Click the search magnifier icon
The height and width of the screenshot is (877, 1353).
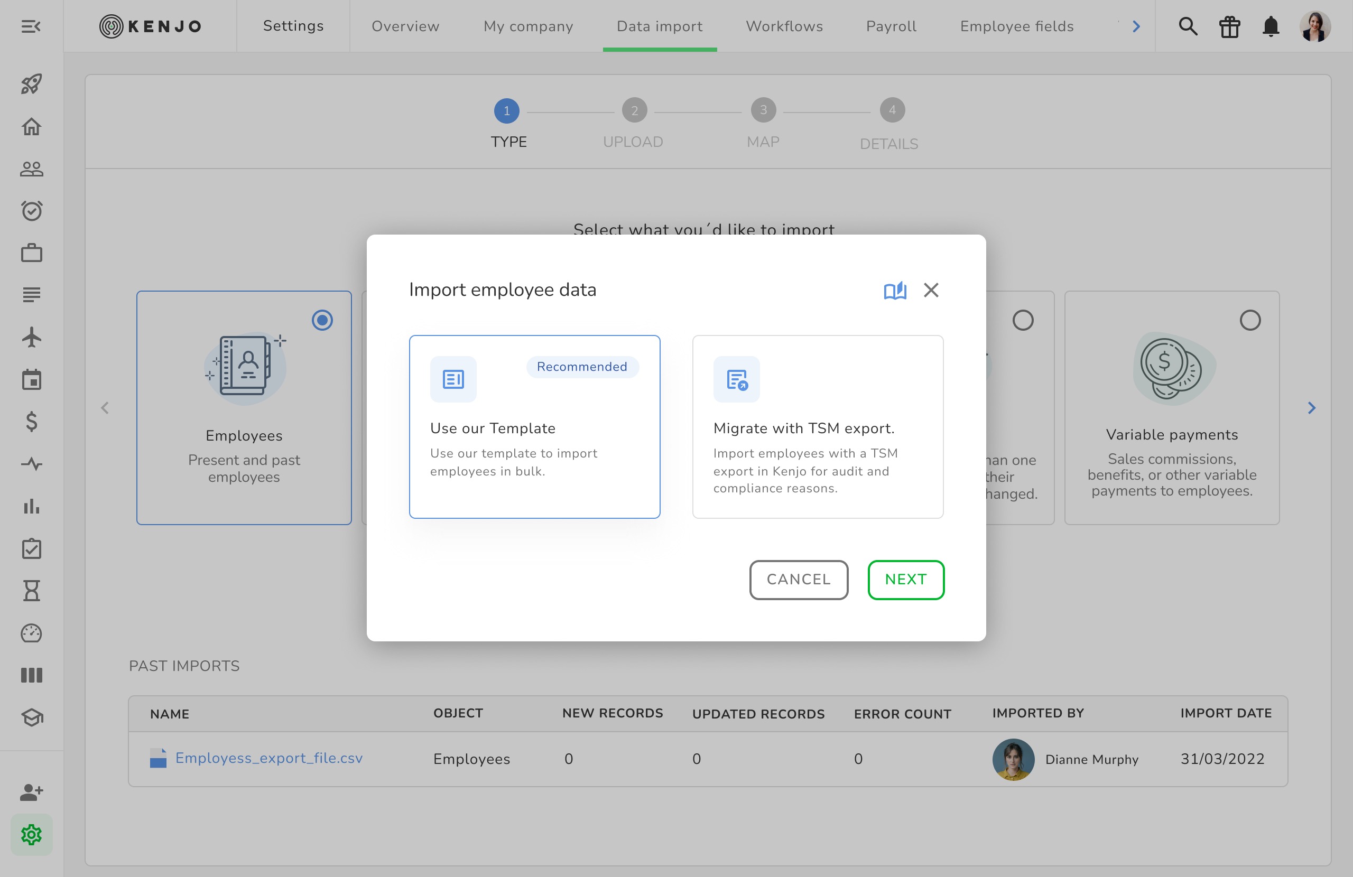(x=1188, y=26)
